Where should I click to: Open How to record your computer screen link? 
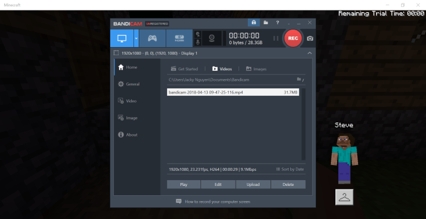217,202
